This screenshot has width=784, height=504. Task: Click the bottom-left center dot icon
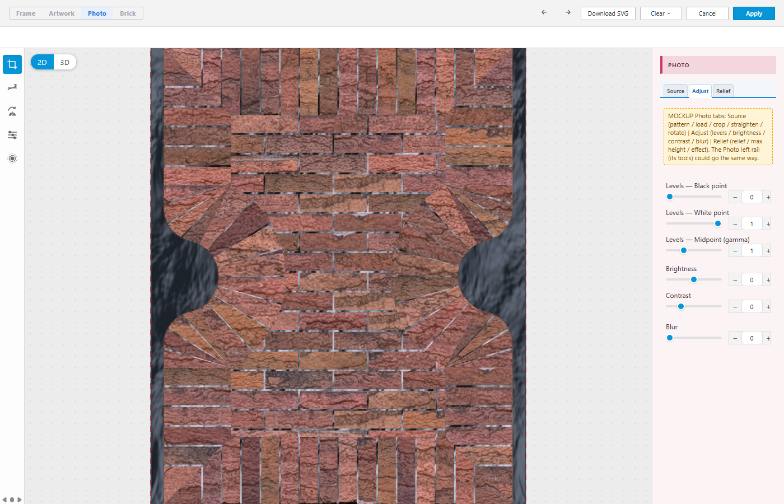12,500
